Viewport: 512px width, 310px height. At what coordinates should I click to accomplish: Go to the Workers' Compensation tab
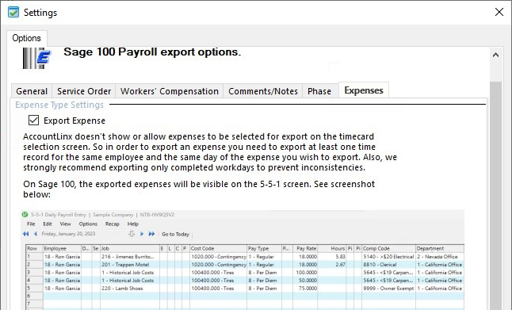point(170,91)
